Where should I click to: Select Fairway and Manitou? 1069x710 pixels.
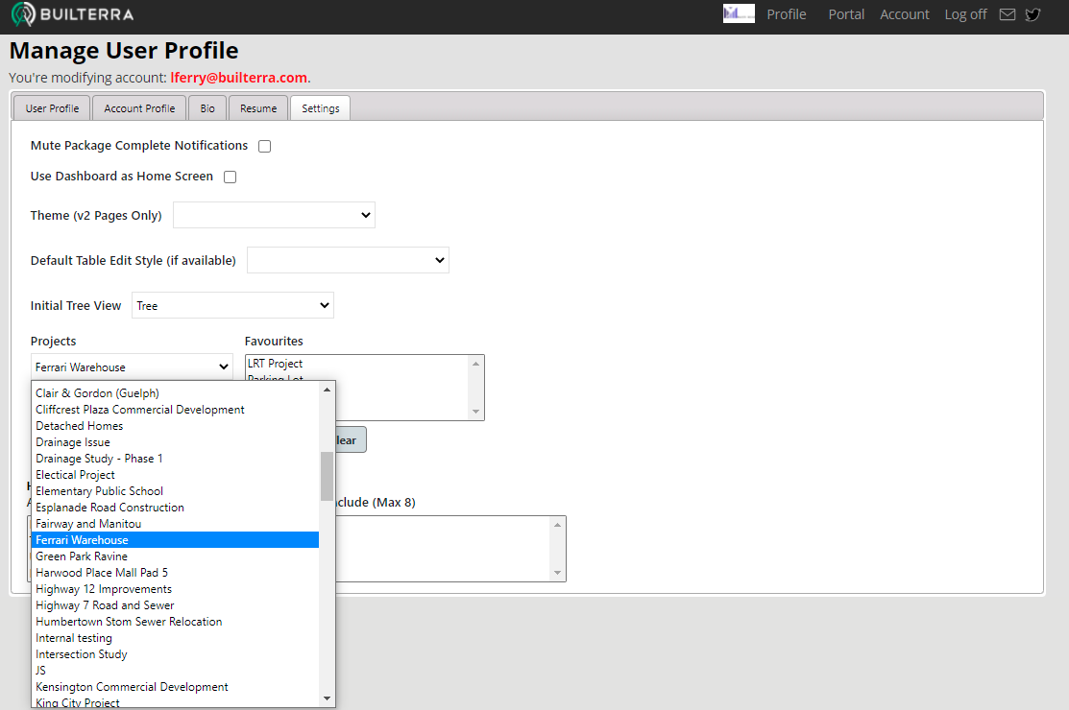pos(175,524)
